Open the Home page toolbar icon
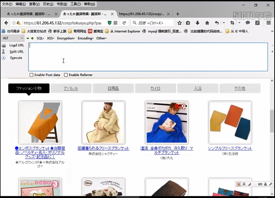Image resolution: width=275 pixels, height=198 pixels. 207,23
